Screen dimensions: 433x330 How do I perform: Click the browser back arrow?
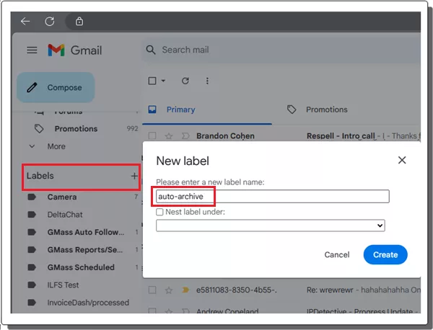pyautogui.click(x=26, y=21)
